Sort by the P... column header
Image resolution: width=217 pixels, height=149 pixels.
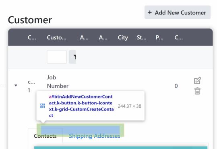click(x=159, y=38)
